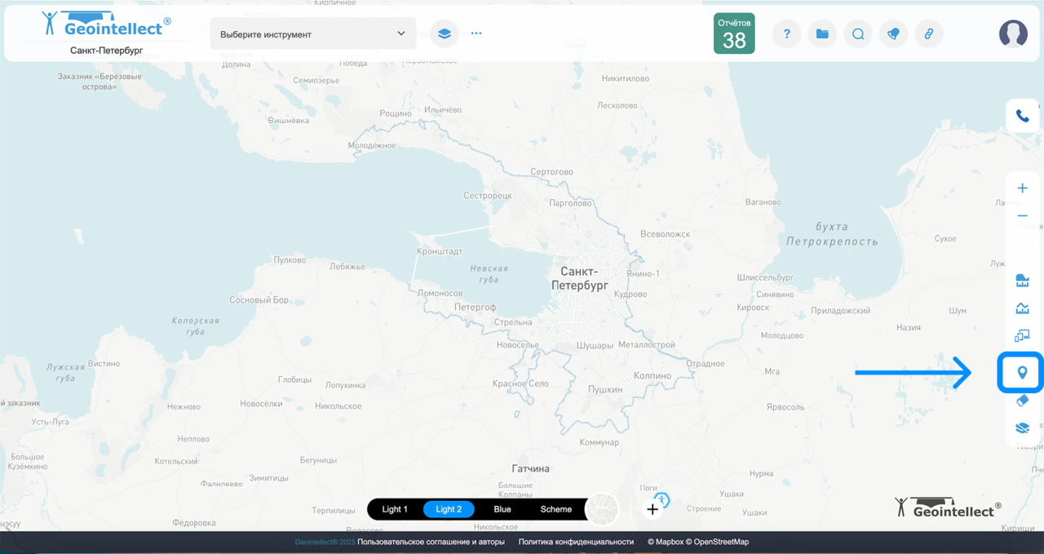Zoom in the map with plus control
The width and height of the screenshot is (1044, 554).
pyautogui.click(x=1022, y=188)
